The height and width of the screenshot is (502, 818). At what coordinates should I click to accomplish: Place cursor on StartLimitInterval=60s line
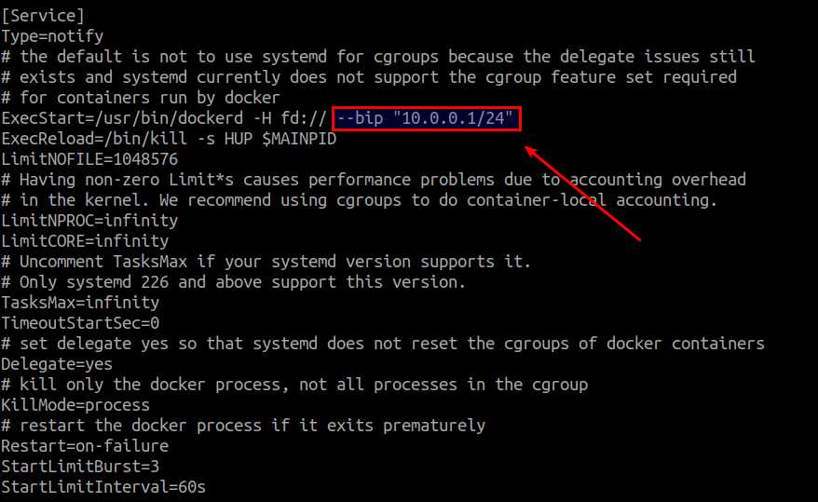pyautogui.click(x=103, y=487)
